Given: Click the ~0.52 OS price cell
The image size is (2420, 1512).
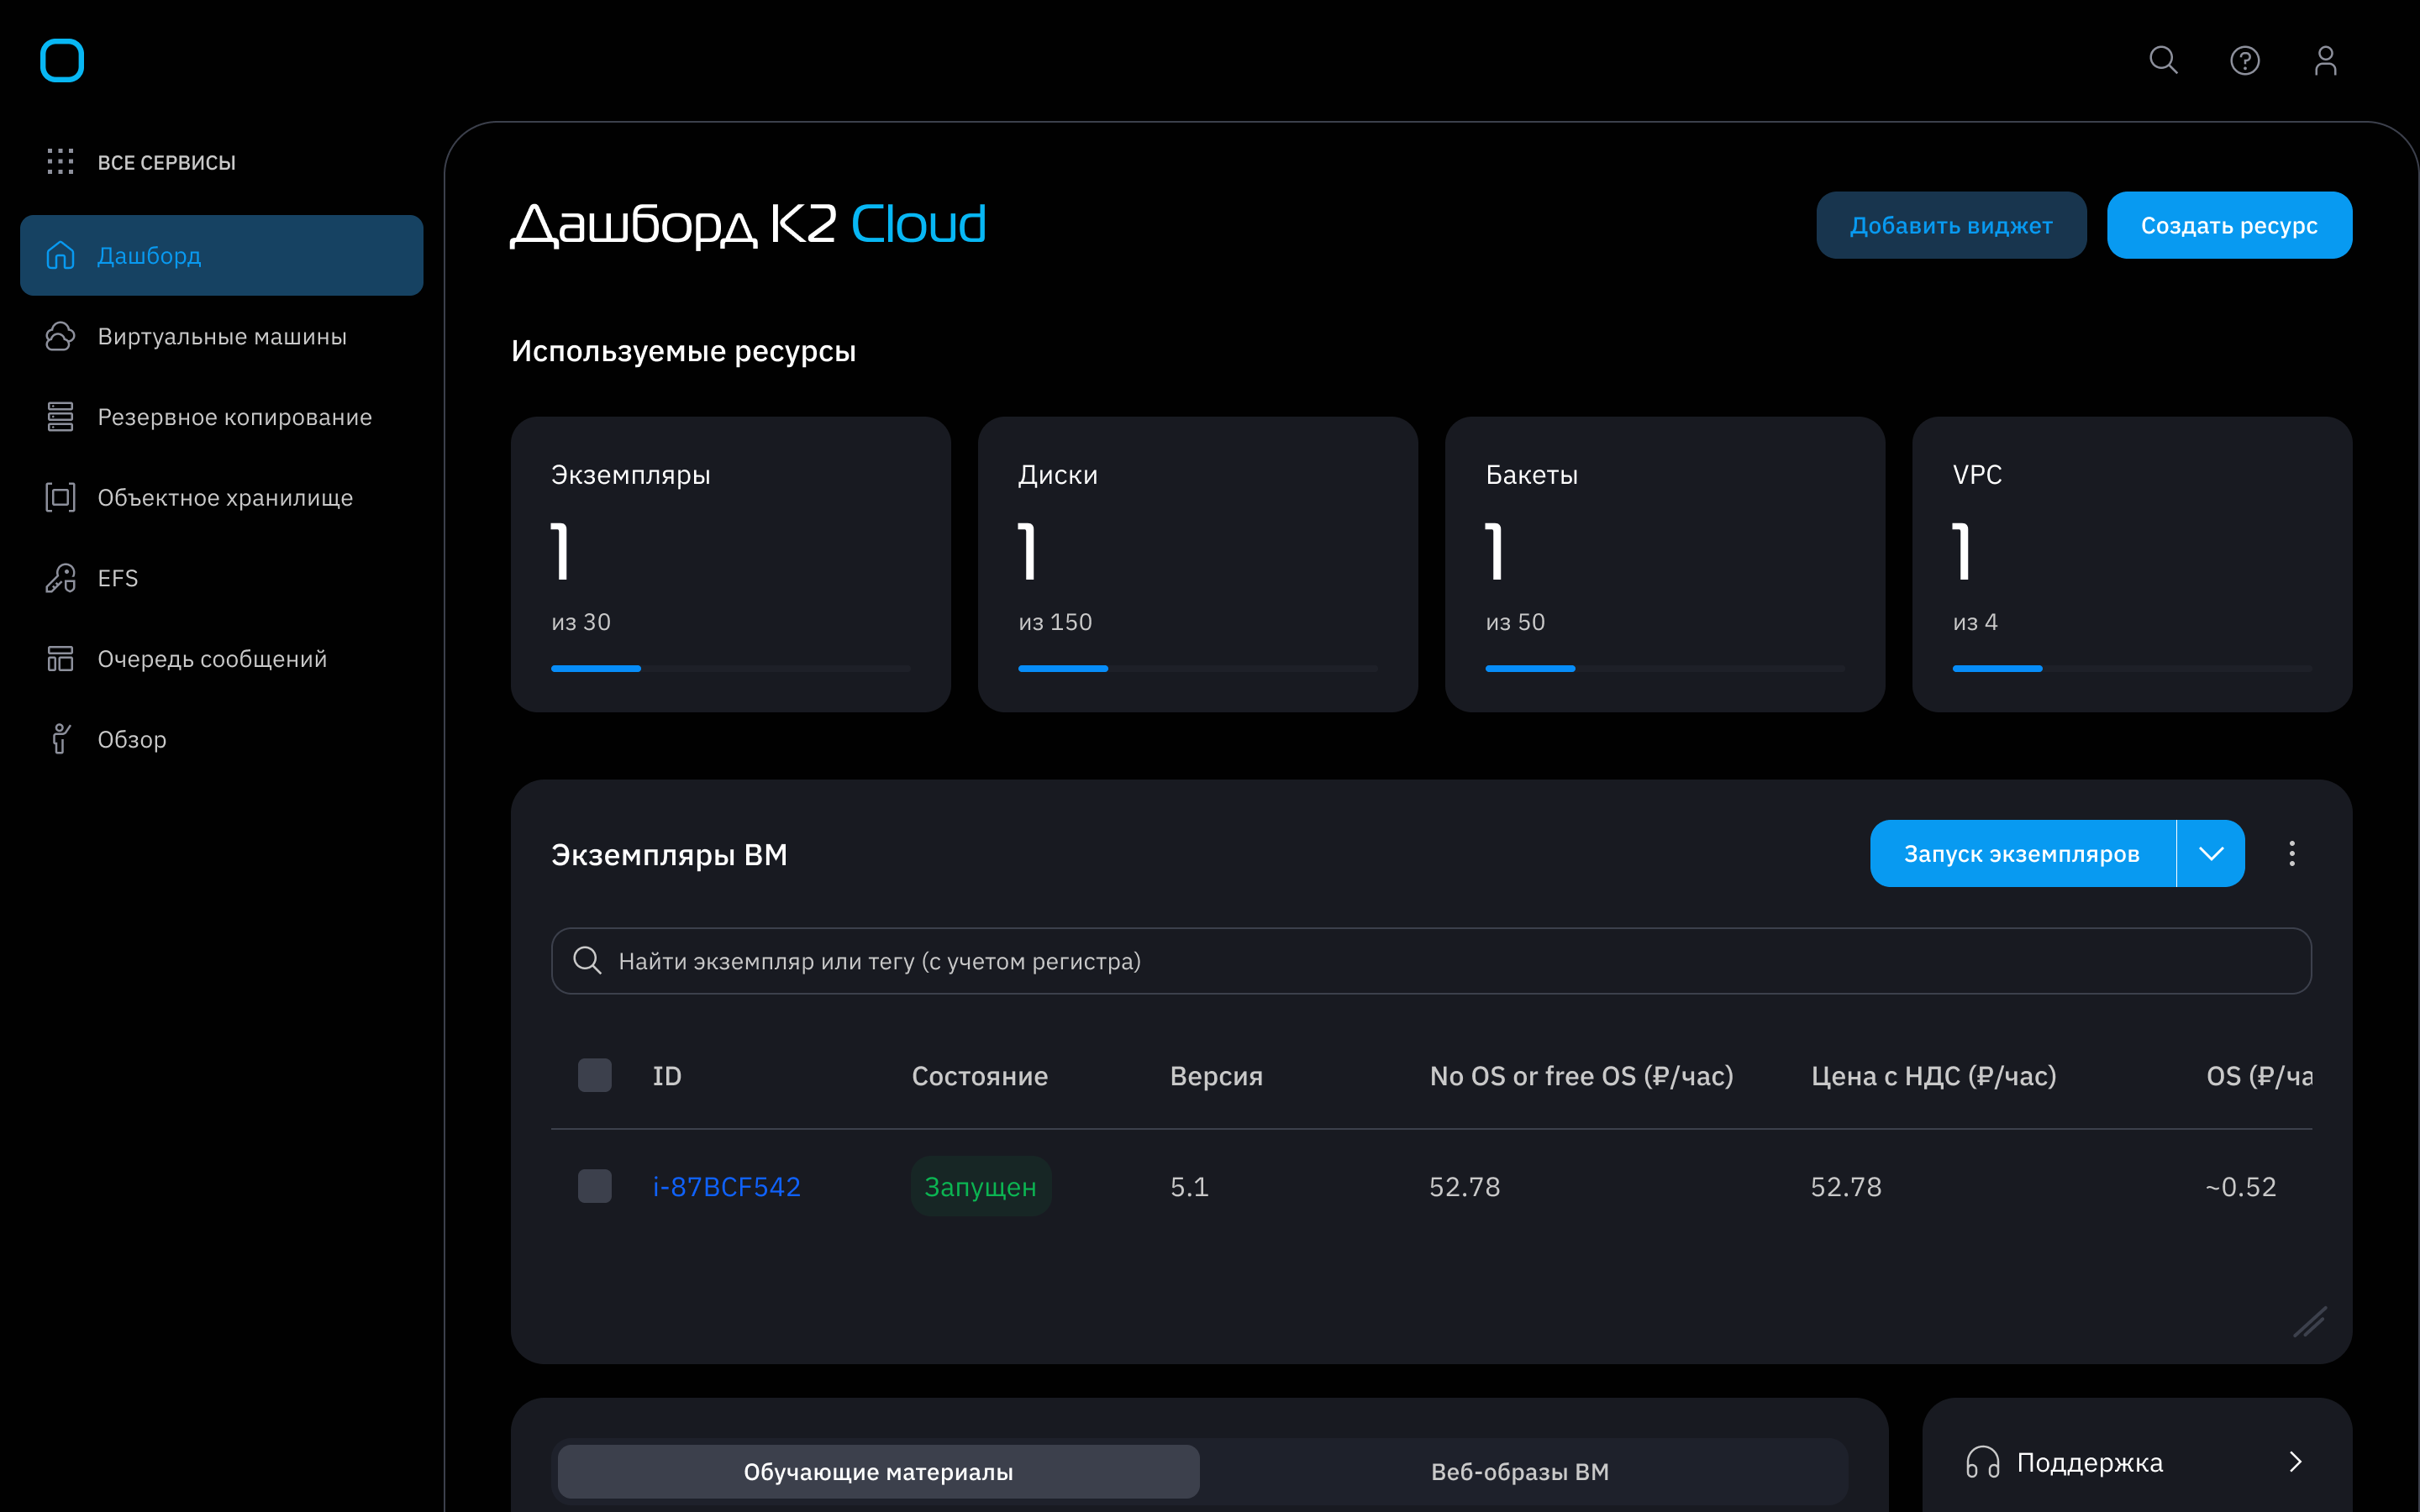Looking at the screenshot, I should pyautogui.click(x=2241, y=1186).
